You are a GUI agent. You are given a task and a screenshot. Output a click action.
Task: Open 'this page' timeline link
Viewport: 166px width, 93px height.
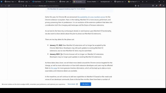[54, 68]
